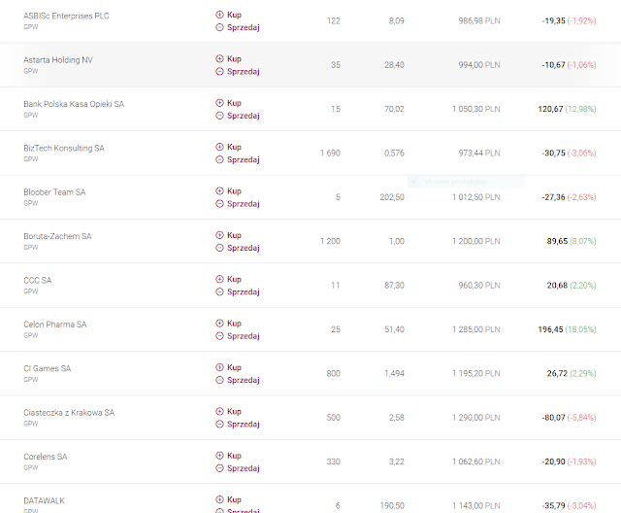Select the Ciasteczka z Krakowa SA name
Screen dimensions: 621x513
(69, 413)
